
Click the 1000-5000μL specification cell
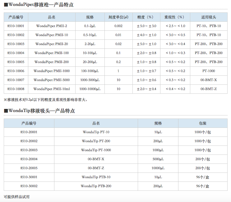coord(90,80)
